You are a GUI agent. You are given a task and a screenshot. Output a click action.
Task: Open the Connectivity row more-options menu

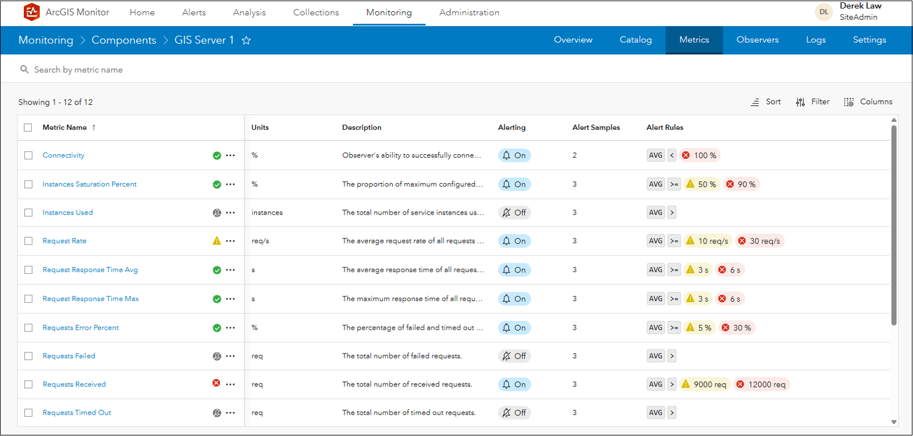(x=230, y=155)
